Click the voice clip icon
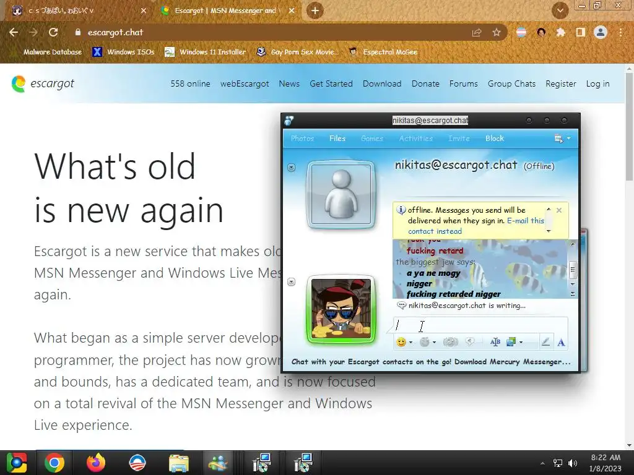 (x=469, y=342)
